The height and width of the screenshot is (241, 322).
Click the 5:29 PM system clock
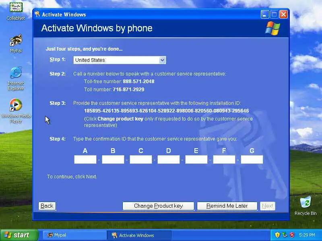[x=307, y=235]
